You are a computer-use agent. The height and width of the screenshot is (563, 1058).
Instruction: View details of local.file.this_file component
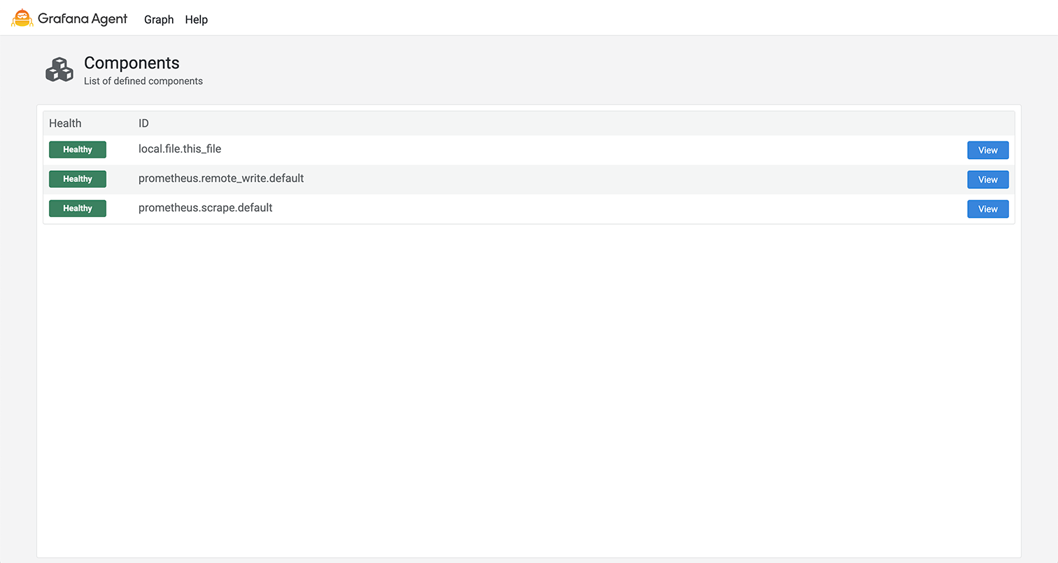(987, 150)
